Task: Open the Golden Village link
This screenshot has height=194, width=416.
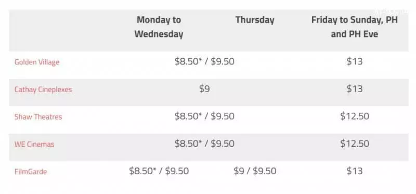Action: tap(37, 62)
